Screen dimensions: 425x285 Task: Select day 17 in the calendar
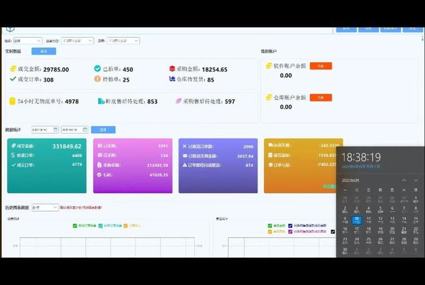coord(357,230)
